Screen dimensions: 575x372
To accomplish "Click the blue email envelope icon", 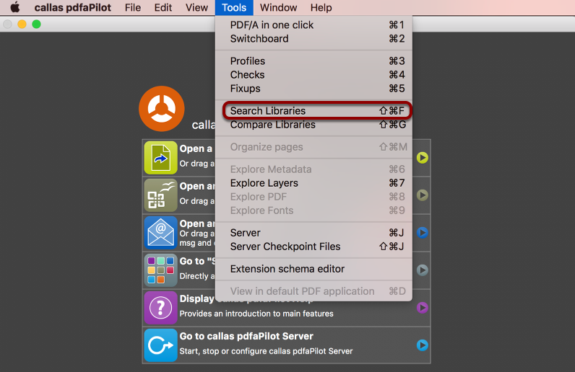I will pyautogui.click(x=160, y=233).
